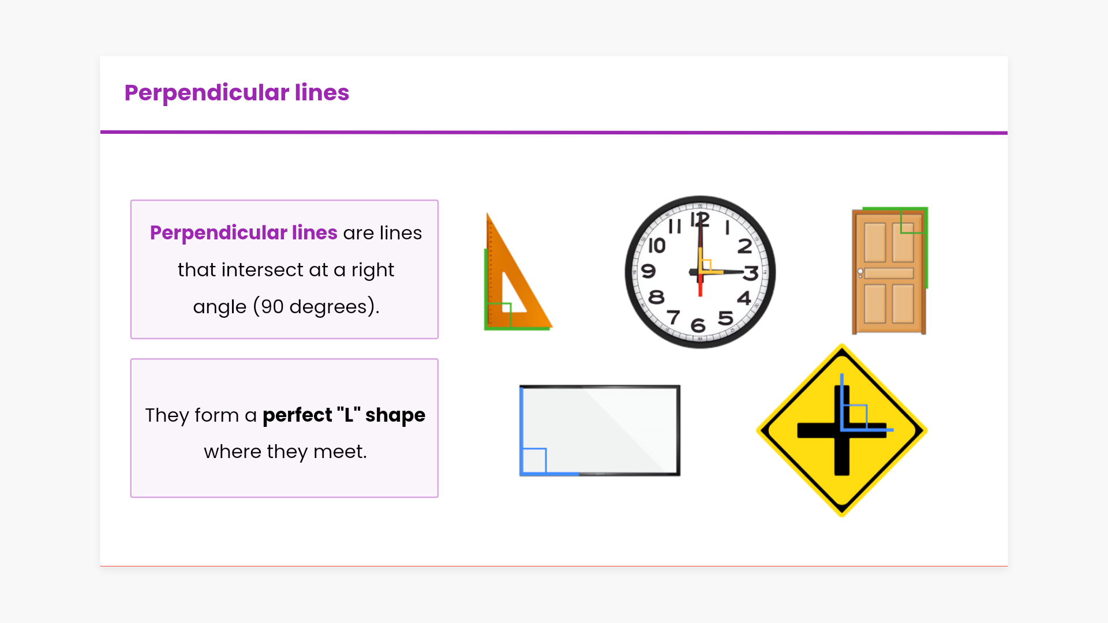Click the green right-angle marker on door

pyautogui.click(x=912, y=222)
